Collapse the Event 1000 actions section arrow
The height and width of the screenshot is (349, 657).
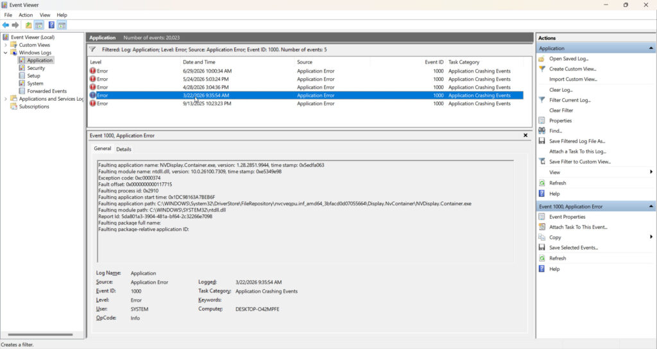(x=651, y=207)
